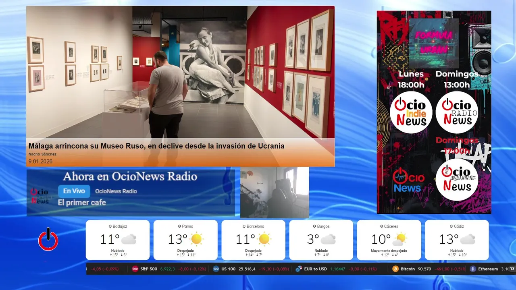The width and height of the screenshot is (516, 290).
Task: Click the EUR to USD value 1,16447
Action: point(339,269)
